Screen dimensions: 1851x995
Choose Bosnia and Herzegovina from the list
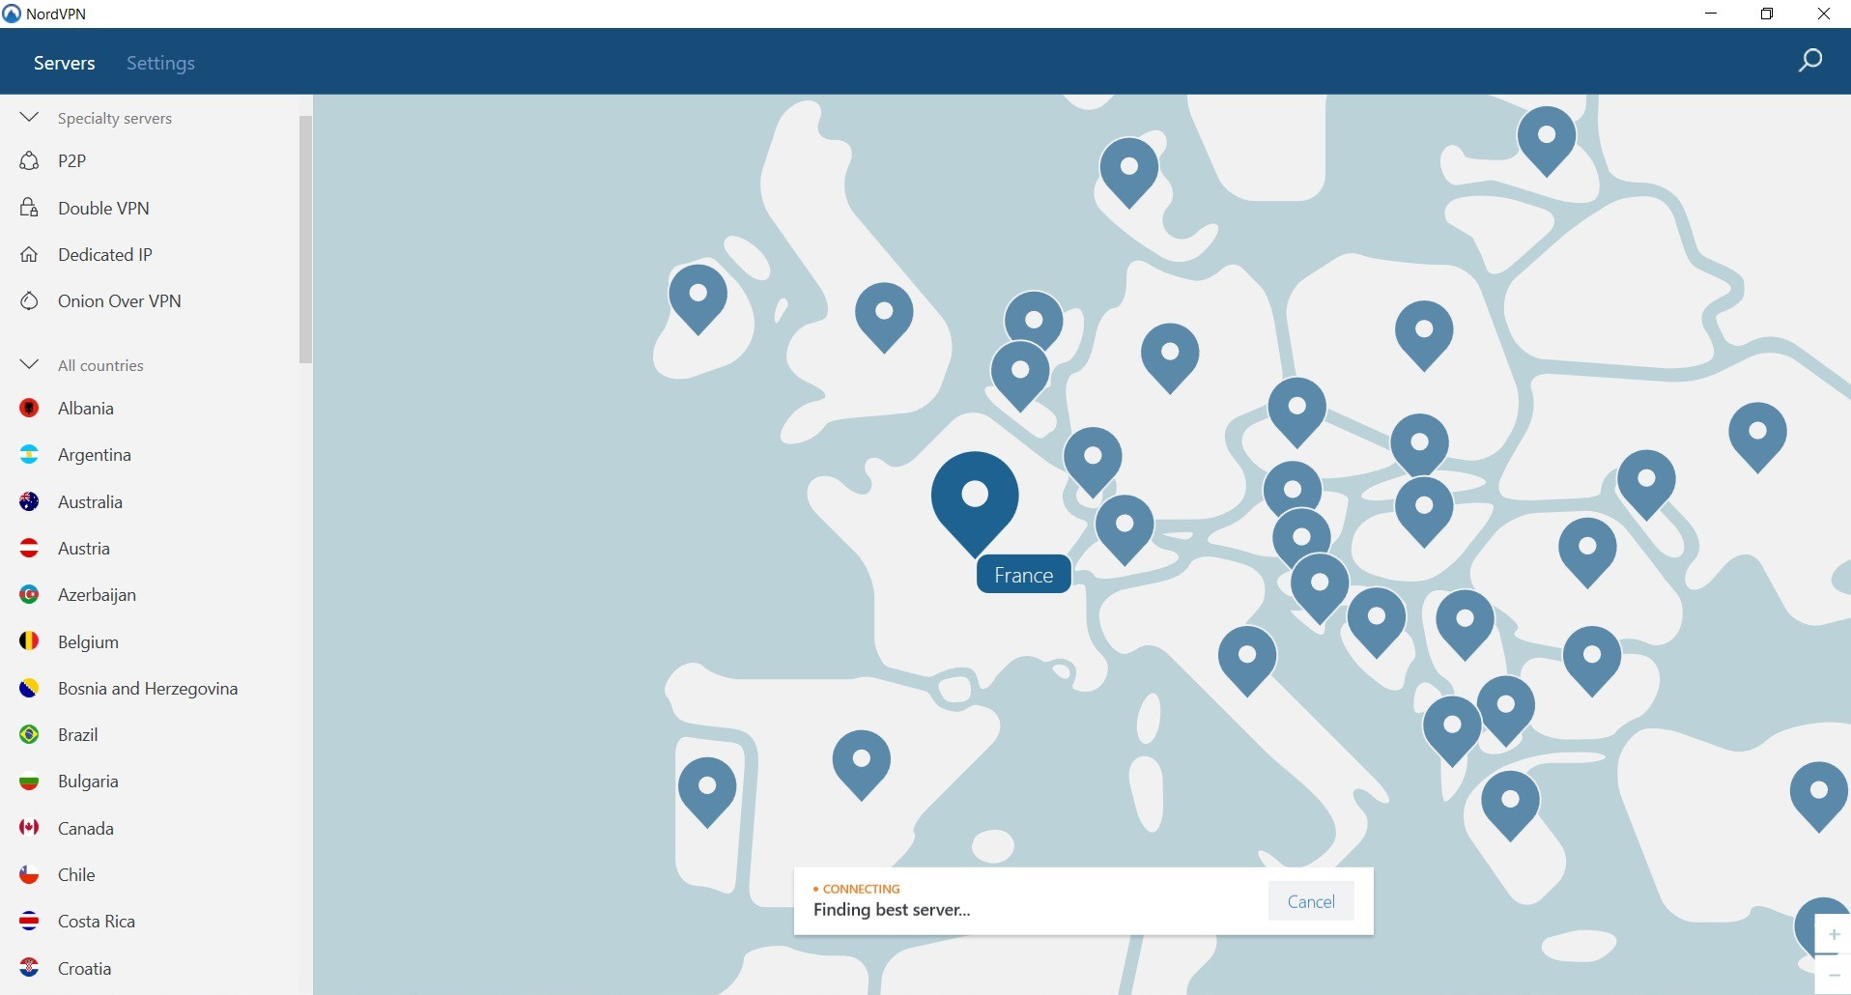point(150,688)
